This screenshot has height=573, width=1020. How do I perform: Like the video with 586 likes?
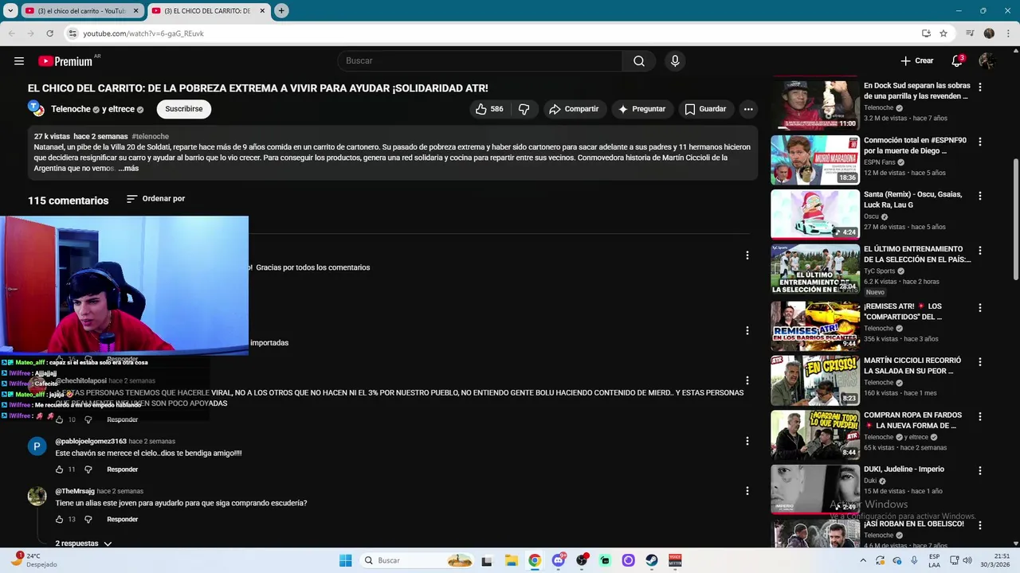[488, 109]
